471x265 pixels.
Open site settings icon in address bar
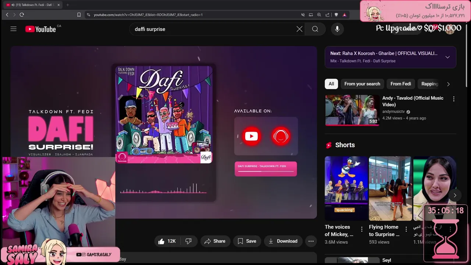pyautogui.click(x=88, y=15)
